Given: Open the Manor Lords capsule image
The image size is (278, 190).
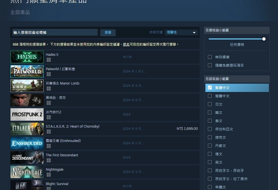Looking at the screenshot, I should [27, 86].
